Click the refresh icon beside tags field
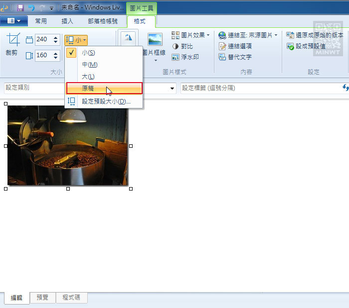This screenshot has height=308, width=349. pyautogui.click(x=346, y=88)
